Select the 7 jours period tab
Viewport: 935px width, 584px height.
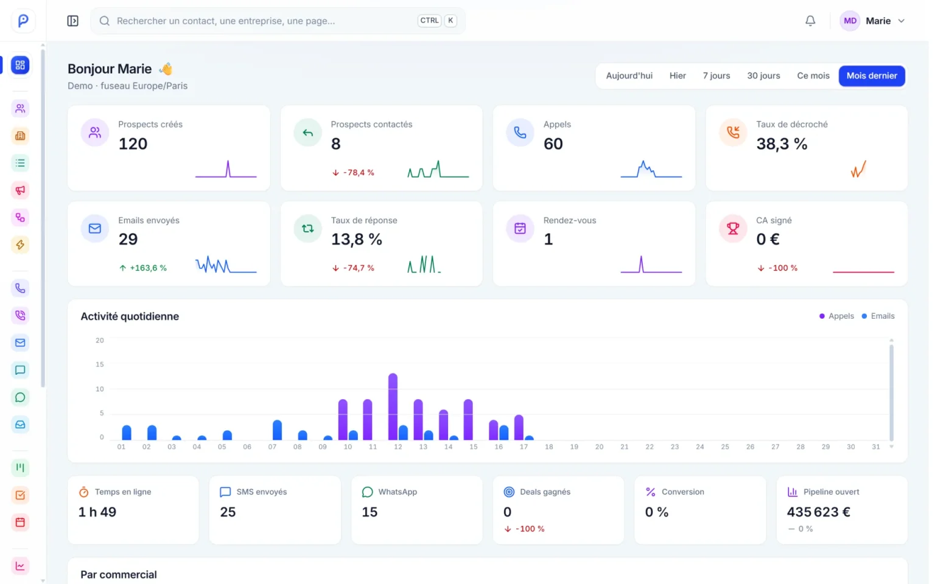[x=716, y=76]
